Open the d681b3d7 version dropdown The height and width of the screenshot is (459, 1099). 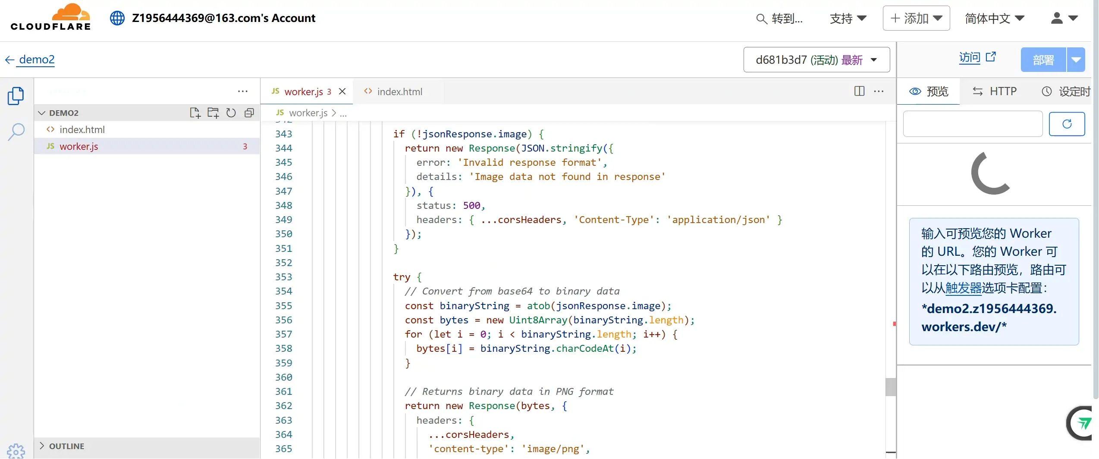[x=816, y=59]
